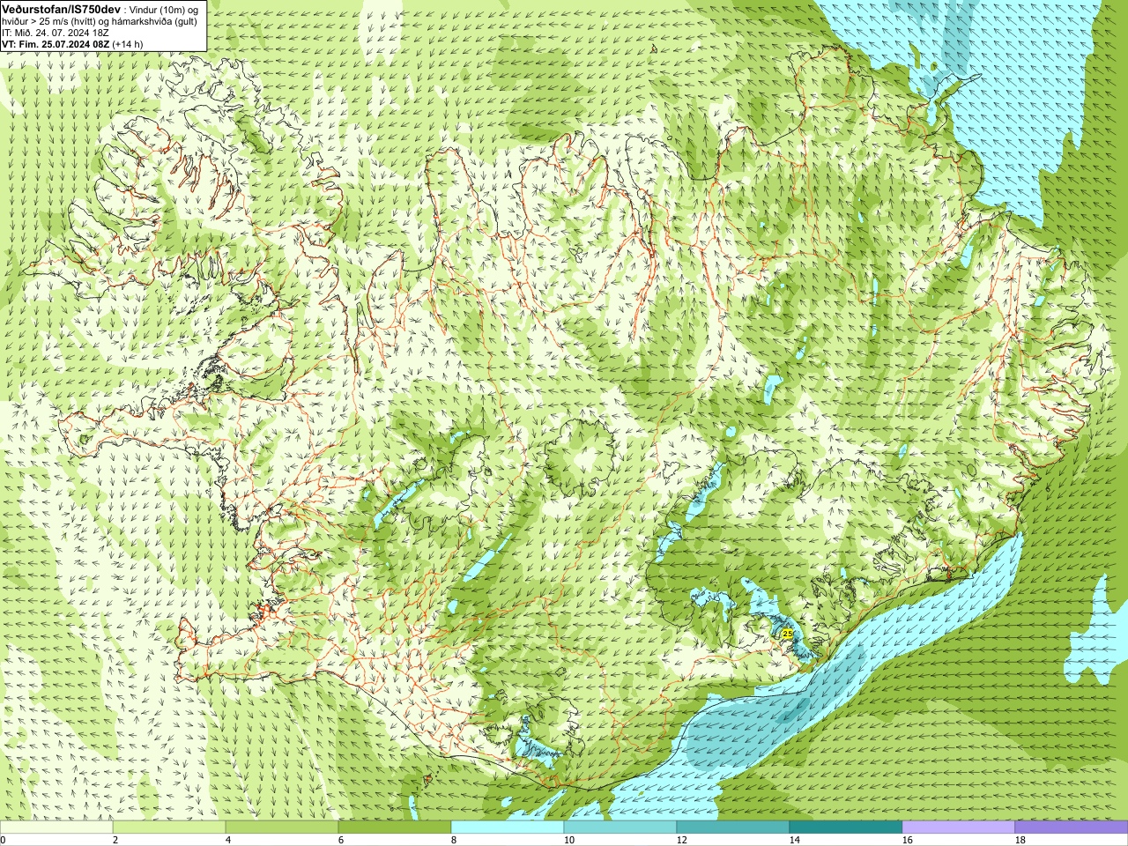Select the 10–12 m/s turquoise legend swatch
The height and width of the screenshot is (846, 1128).
620,827
